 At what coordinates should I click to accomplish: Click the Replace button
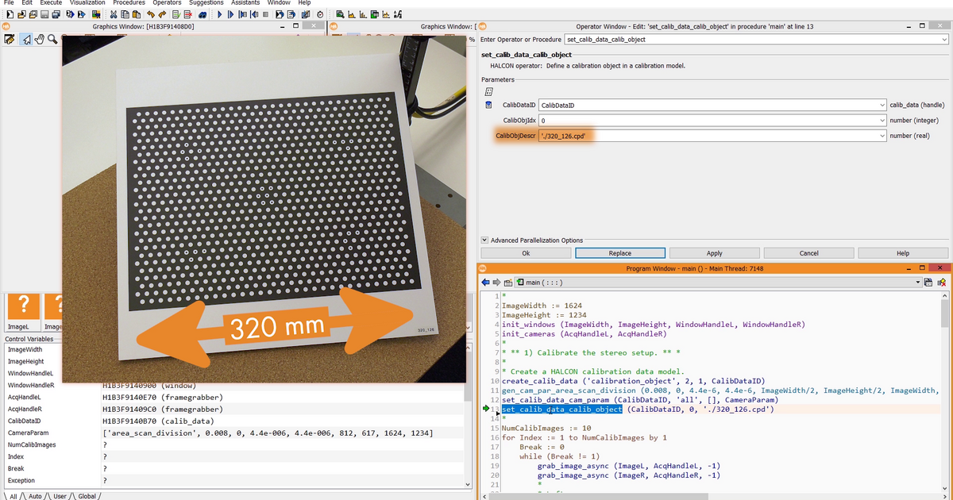pos(619,253)
